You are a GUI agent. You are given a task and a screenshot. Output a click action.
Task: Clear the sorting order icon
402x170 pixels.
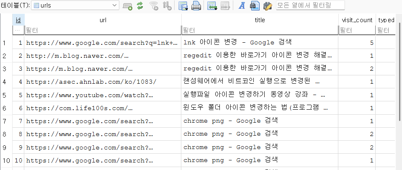[x=167, y=5]
